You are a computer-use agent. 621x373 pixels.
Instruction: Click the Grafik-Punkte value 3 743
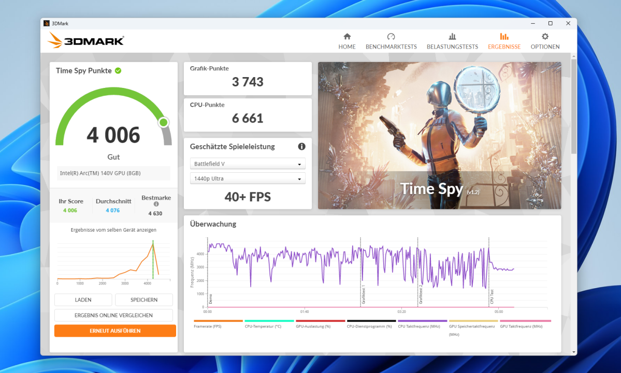(x=248, y=82)
